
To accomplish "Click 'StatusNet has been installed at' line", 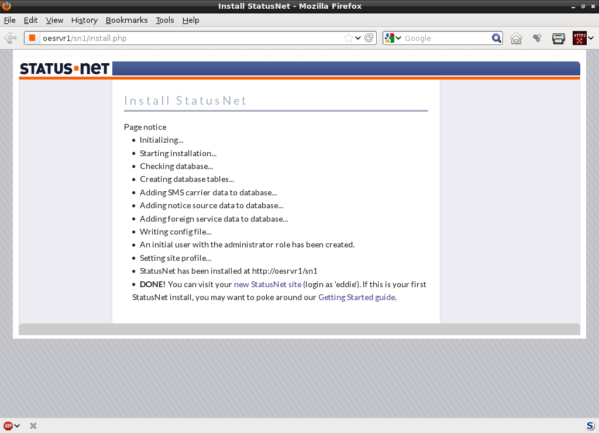I will pyautogui.click(x=228, y=271).
